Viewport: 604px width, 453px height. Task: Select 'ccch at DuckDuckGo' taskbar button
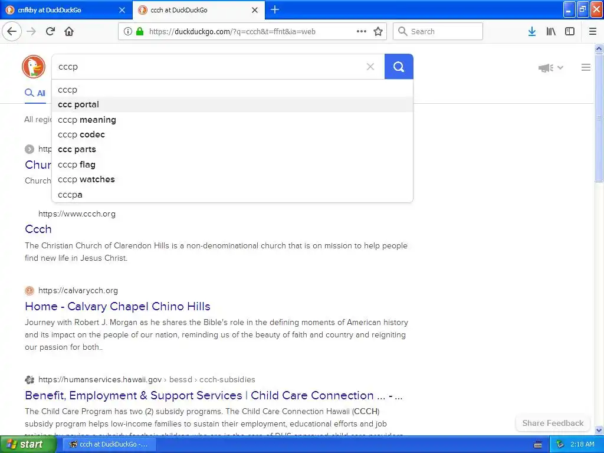point(109,444)
